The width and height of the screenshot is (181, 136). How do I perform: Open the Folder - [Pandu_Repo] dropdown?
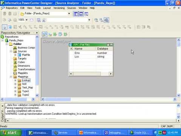pos(69,14)
